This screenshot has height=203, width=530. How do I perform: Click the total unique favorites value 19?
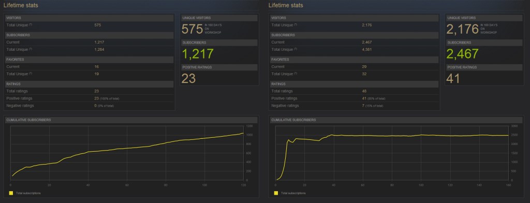pyautogui.click(x=96, y=74)
